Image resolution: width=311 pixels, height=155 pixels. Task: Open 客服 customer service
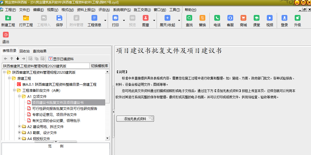(230, 18)
